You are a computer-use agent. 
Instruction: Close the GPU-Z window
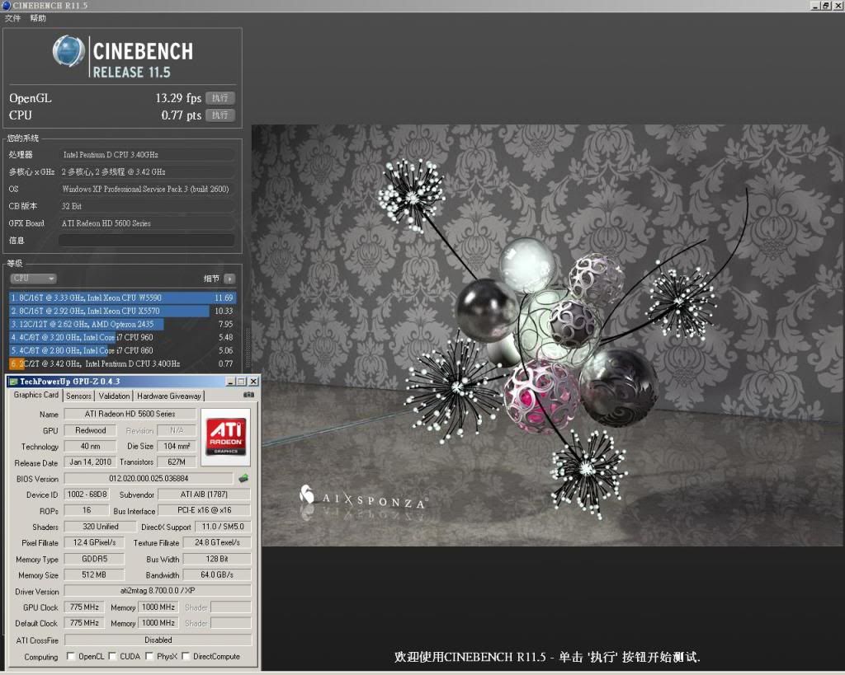[x=253, y=382]
